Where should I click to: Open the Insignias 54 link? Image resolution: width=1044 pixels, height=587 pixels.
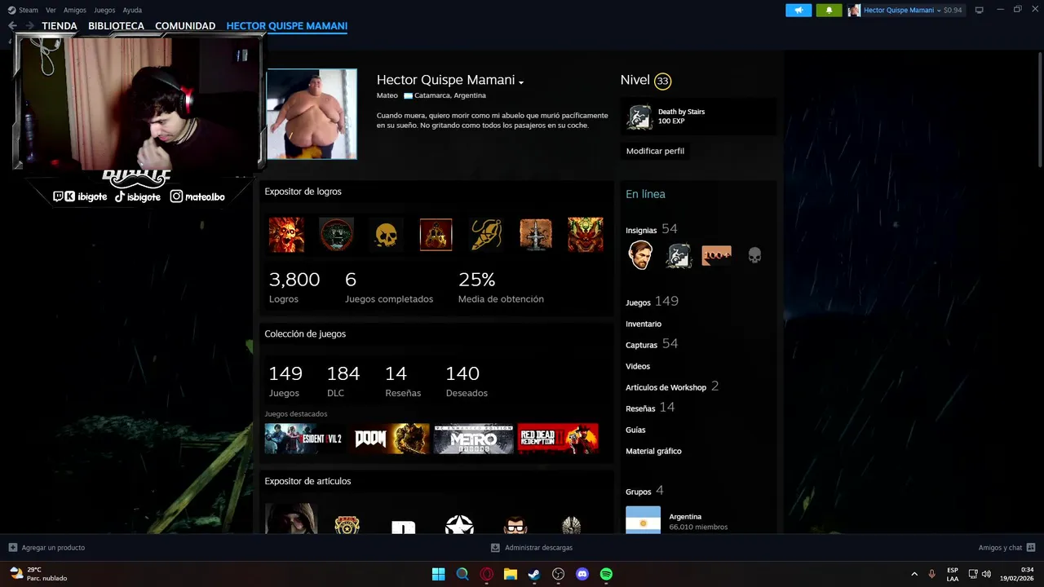click(x=652, y=229)
